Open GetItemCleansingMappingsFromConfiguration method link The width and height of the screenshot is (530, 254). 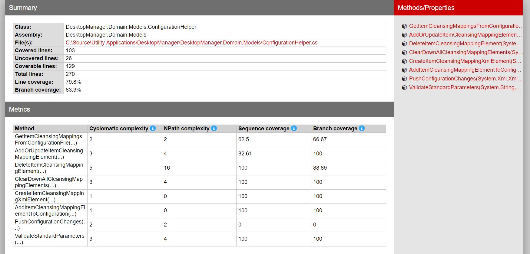point(465,26)
